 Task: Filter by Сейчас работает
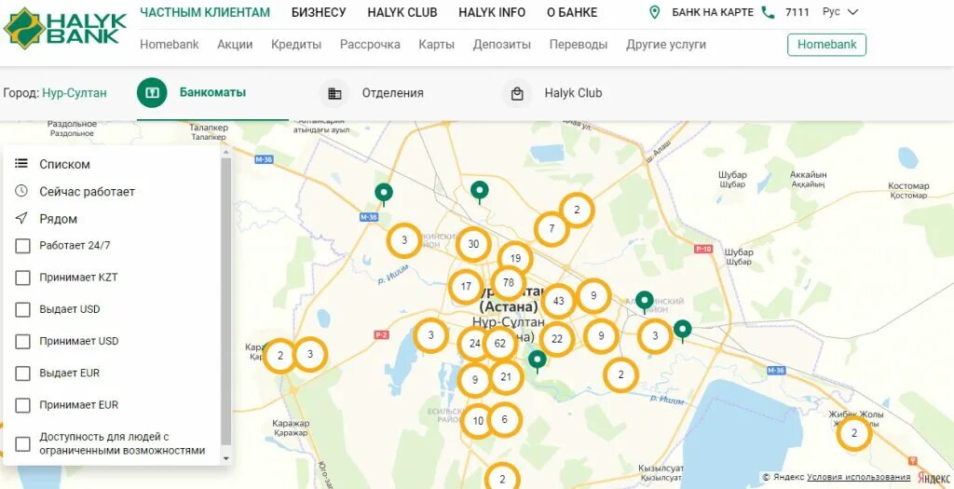(x=87, y=192)
